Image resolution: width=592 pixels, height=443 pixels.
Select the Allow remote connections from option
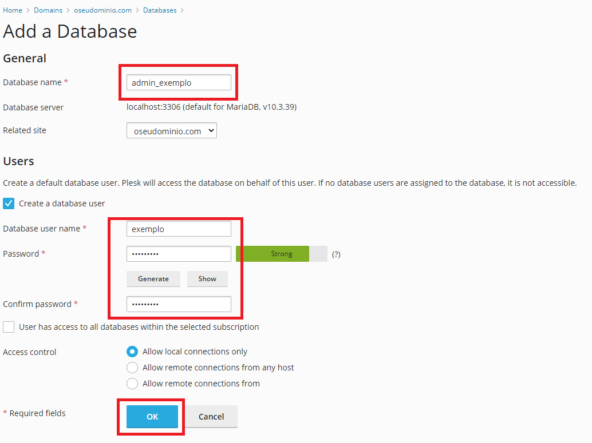pos(132,384)
